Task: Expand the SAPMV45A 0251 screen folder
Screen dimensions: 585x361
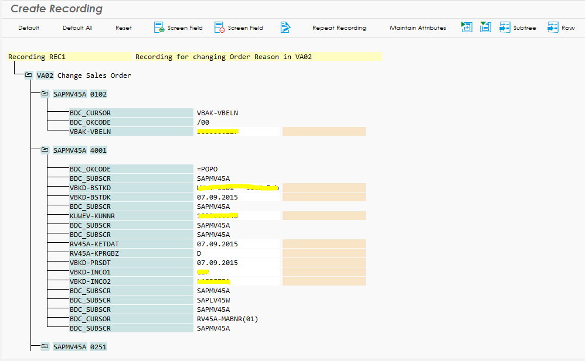Action: click(45, 346)
